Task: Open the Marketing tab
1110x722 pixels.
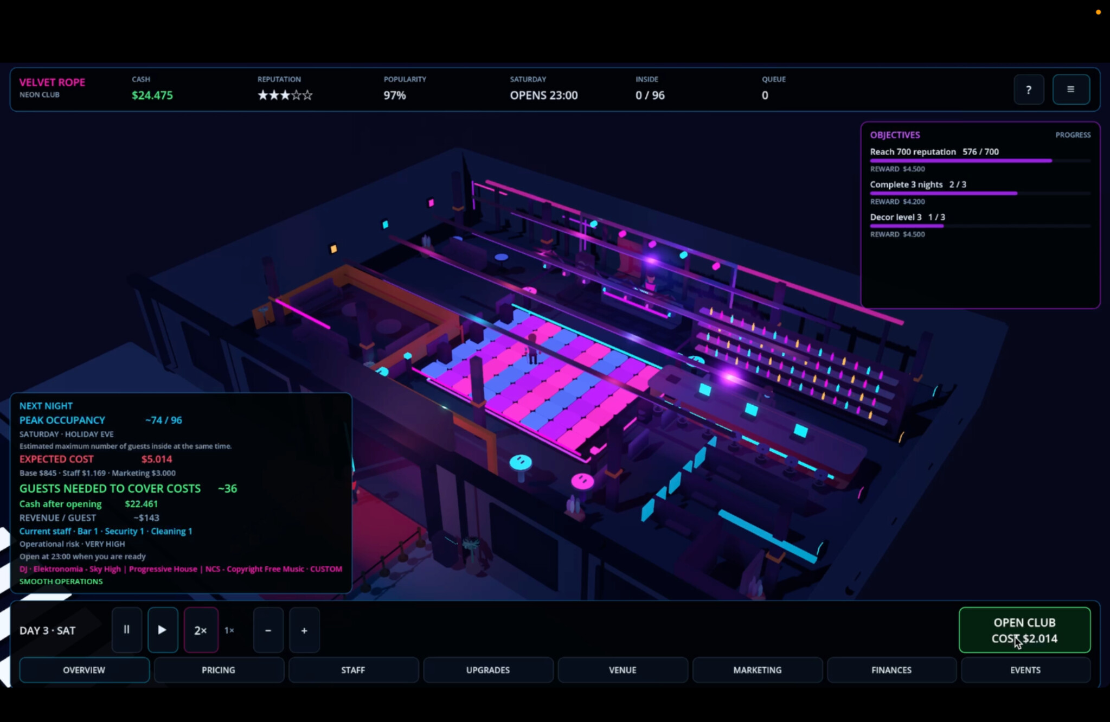Action: 757,670
